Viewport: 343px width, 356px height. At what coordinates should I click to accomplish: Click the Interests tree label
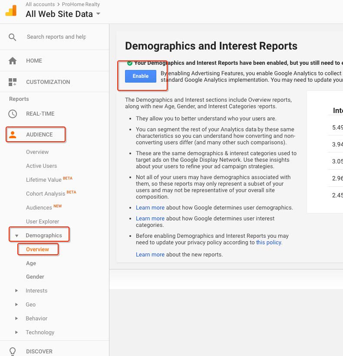[x=36, y=291]
